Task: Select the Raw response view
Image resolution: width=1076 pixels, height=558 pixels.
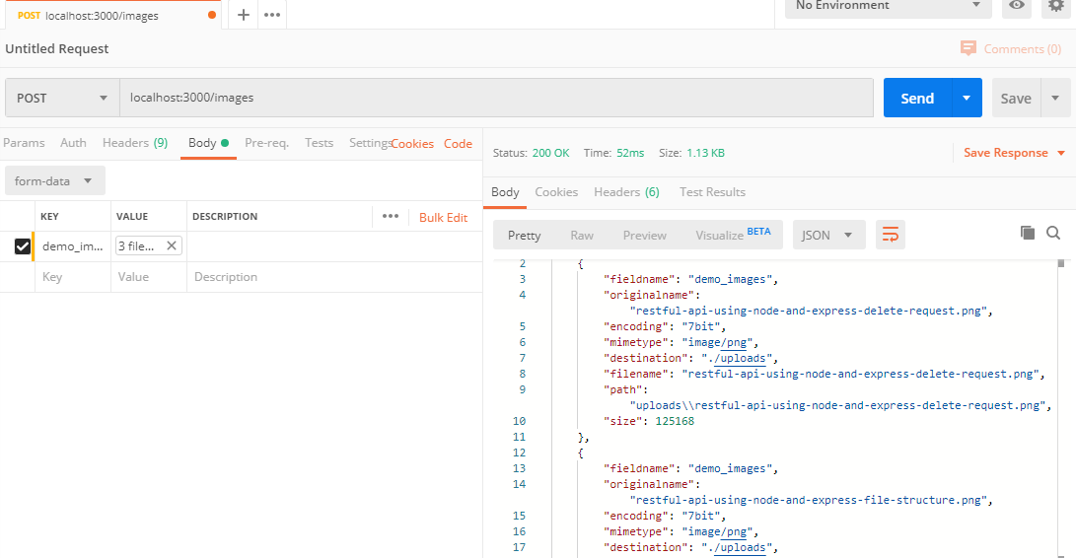Action: pos(582,236)
